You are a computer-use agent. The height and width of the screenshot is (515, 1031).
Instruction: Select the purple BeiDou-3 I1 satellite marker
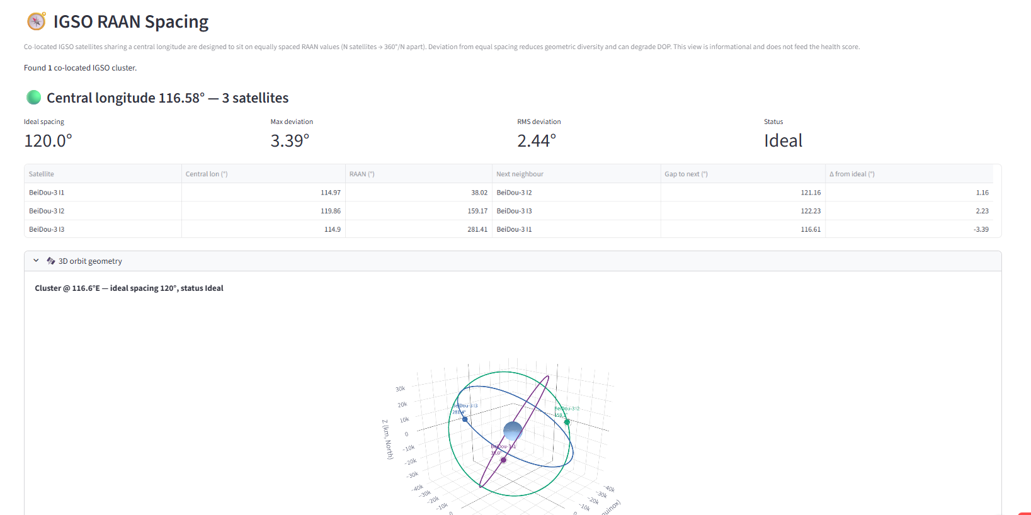[x=503, y=460]
